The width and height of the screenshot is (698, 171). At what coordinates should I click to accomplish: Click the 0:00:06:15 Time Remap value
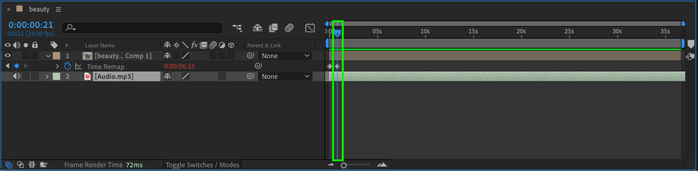[179, 66]
